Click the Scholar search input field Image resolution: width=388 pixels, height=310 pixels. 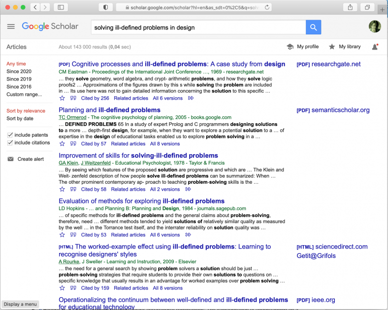click(x=197, y=28)
